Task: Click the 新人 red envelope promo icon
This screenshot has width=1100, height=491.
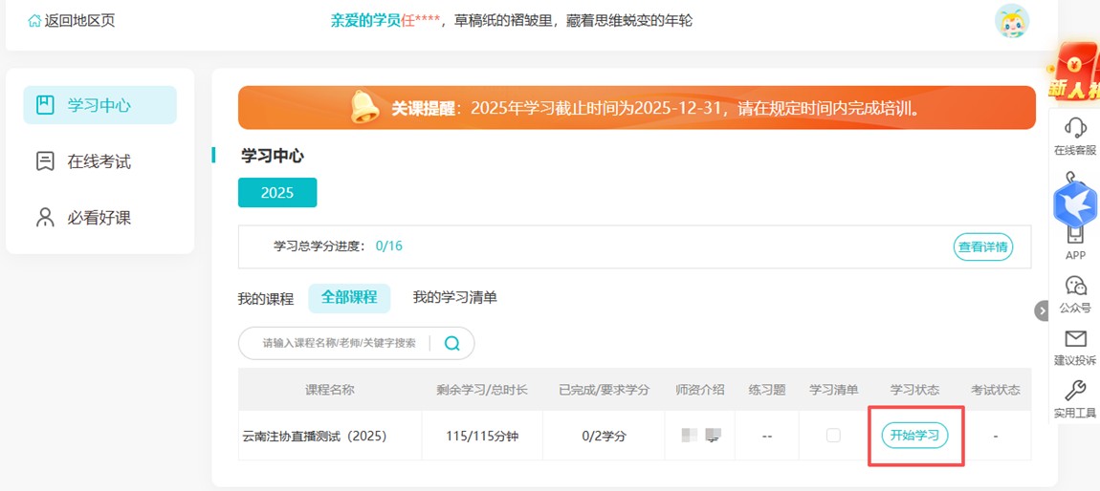Action: pos(1073,72)
